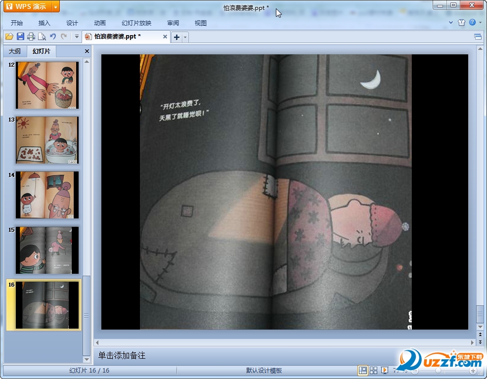Image resolution: width=487 pixels, height=379 pixels.
Task: Click the horizontal scroll left arrow
Action: click(x=97, y=342)
